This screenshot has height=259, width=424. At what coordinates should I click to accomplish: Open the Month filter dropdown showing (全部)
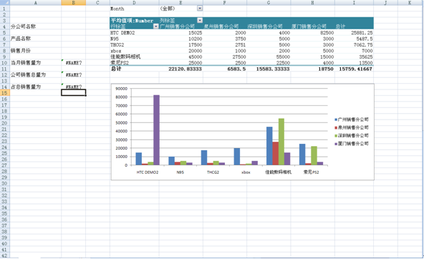200,9
